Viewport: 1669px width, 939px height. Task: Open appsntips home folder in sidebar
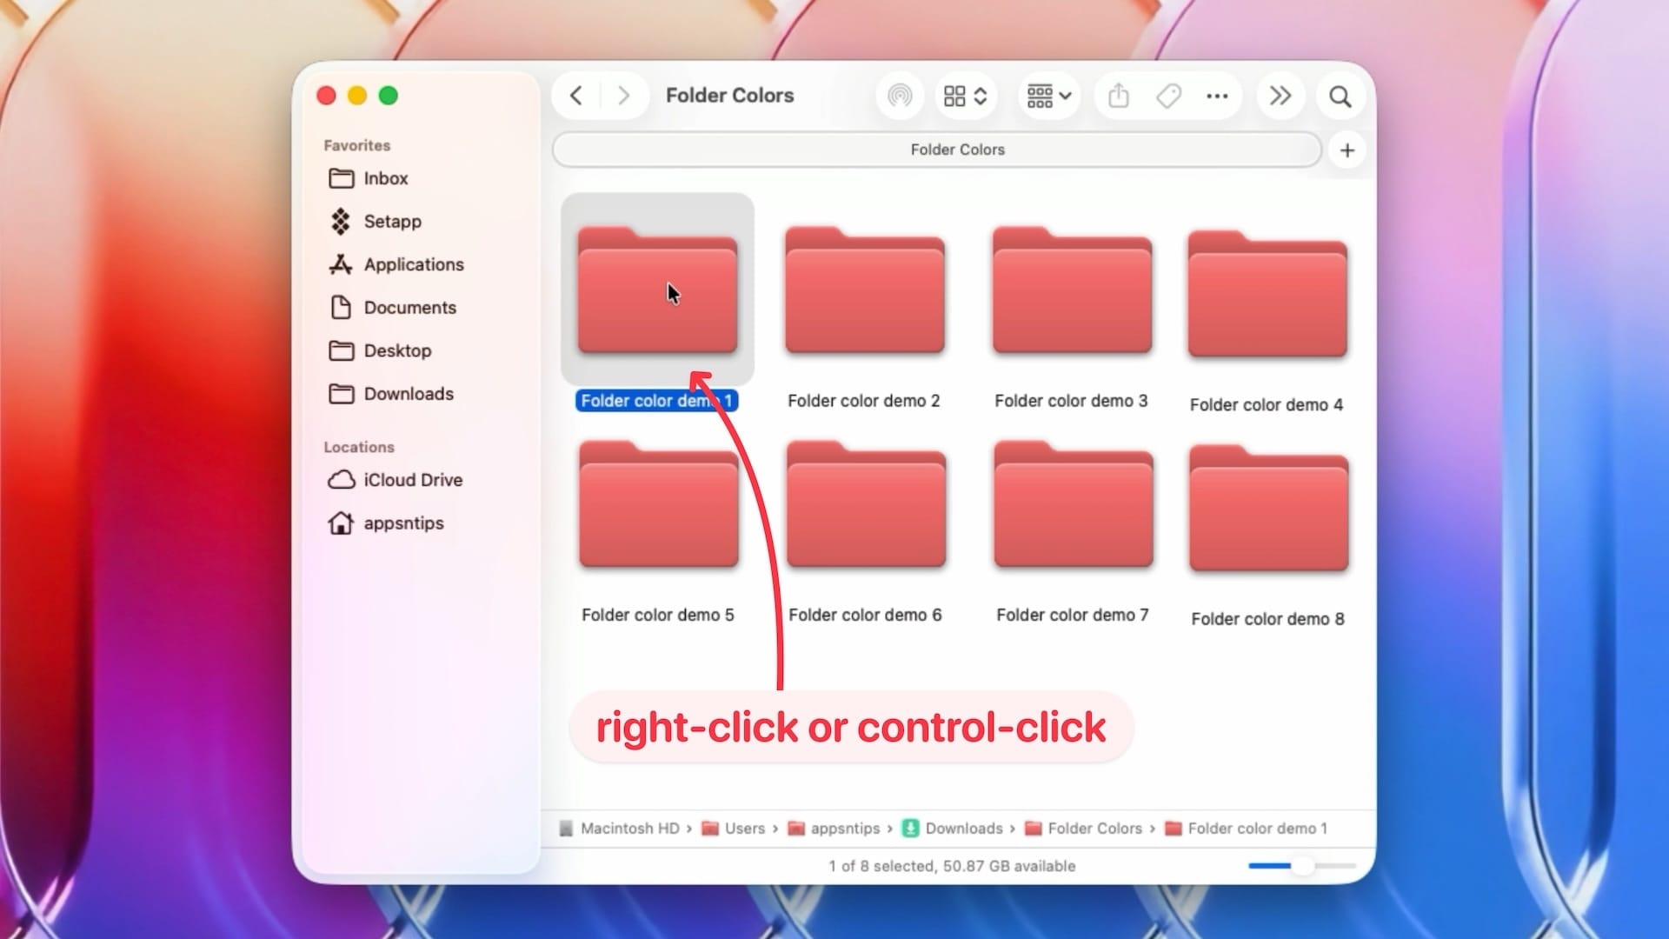pyautogui.click(x=386, y=523)
